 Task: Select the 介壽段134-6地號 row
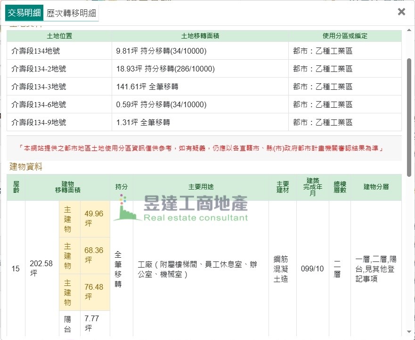39,104
